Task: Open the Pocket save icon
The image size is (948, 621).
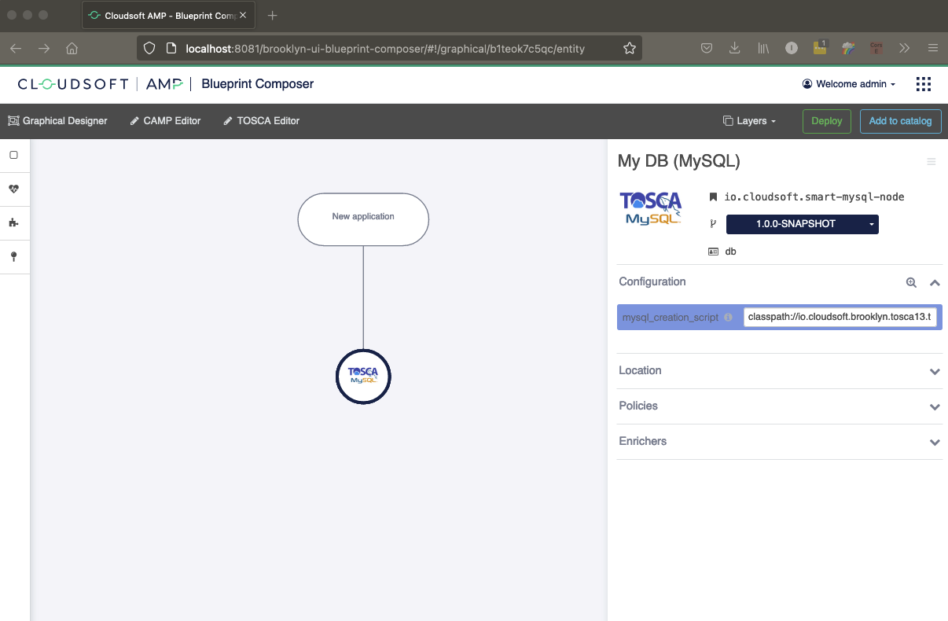Action: [707, 49]
